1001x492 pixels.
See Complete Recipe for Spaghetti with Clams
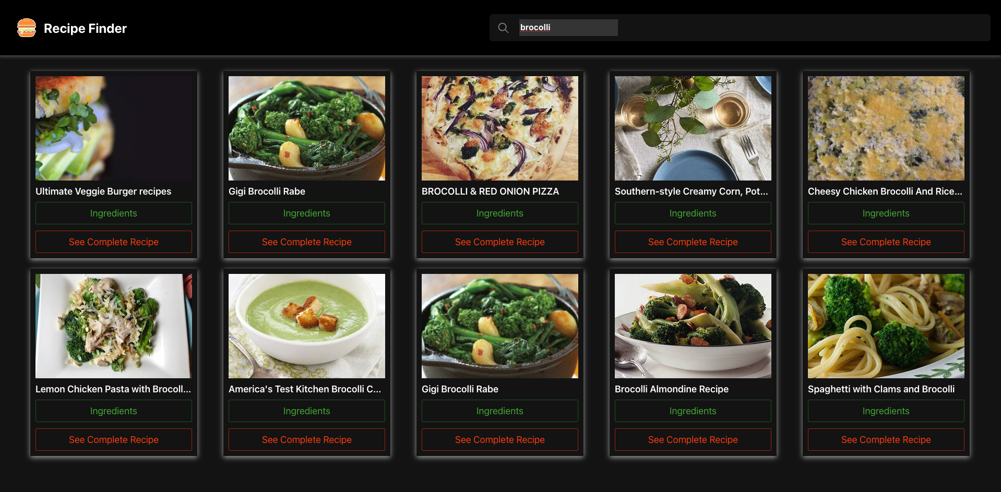pos(886,439)
